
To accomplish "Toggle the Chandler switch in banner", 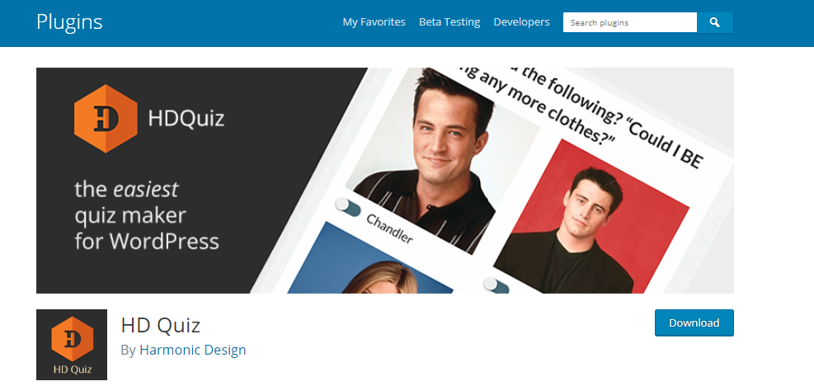I will tap(348, 207).
